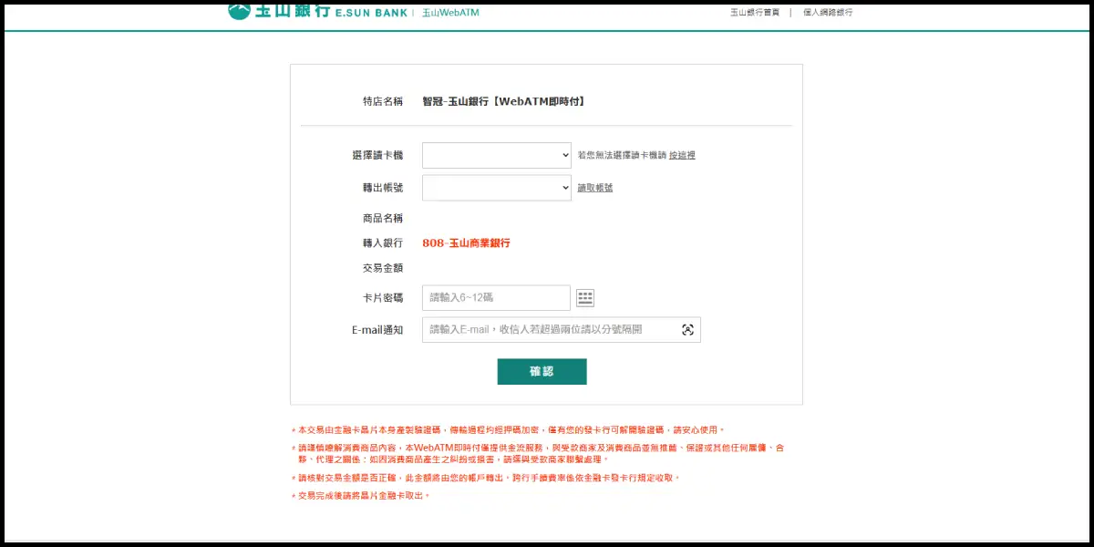Open 個人網路銀行 link in header
The image size is (1094, 547).
[x=828, y=13]
